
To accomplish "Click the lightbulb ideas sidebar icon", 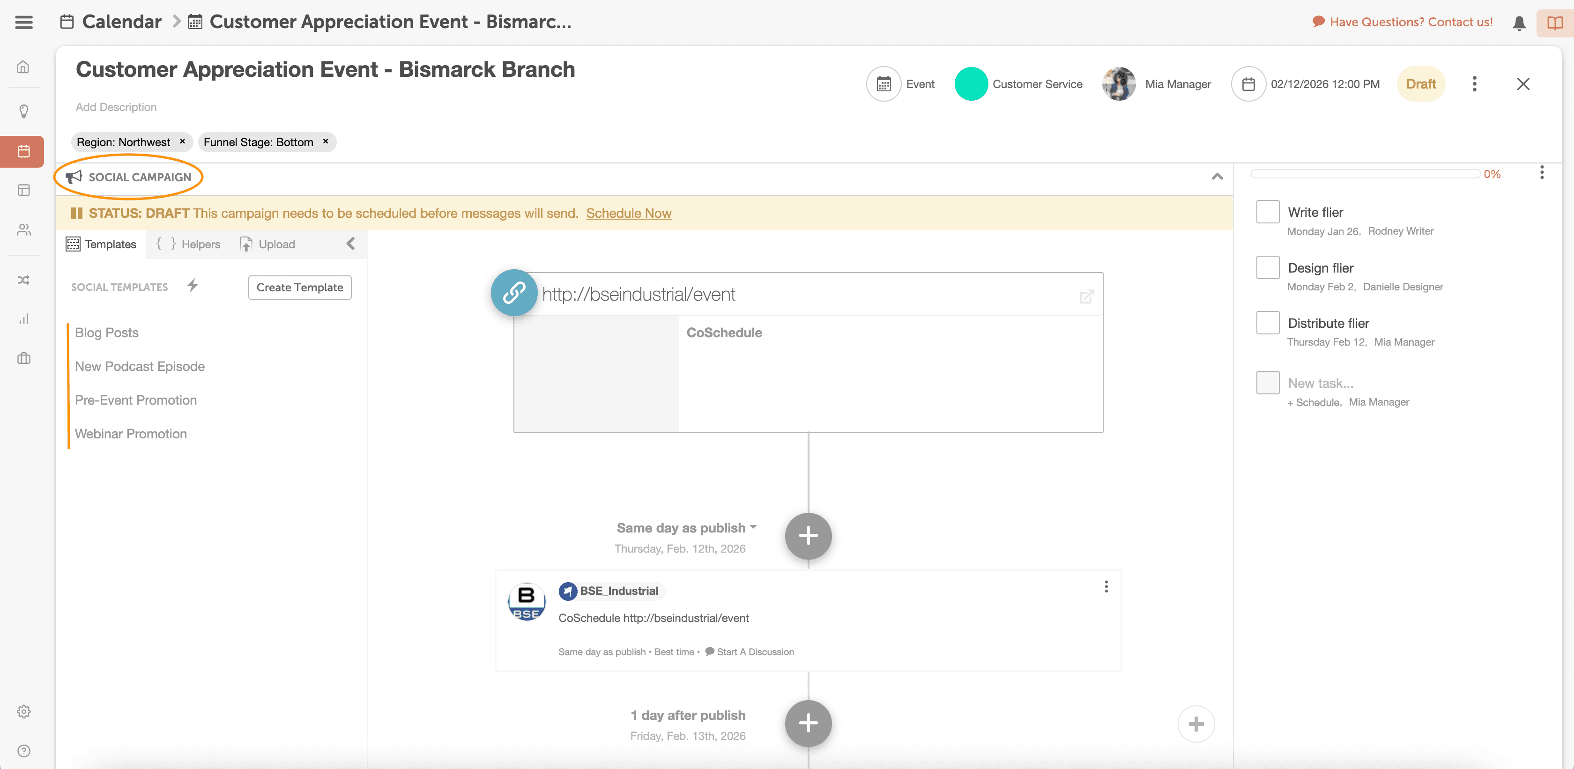I will (23, 111).
